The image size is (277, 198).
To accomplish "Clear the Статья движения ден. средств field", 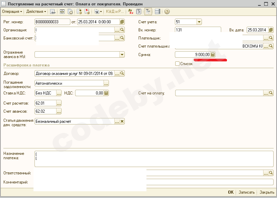I will point(122,121).
